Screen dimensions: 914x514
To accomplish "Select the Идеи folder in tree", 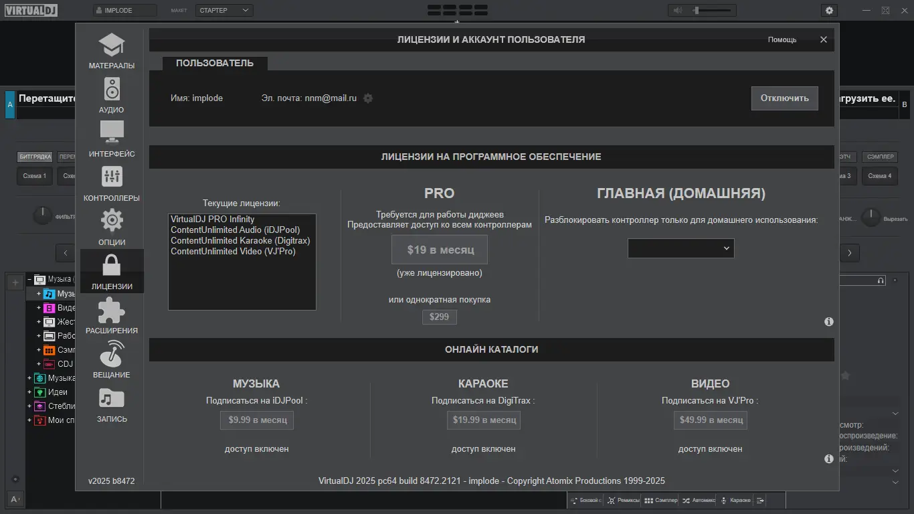I will pyautogui.click(x=58, y=392).
